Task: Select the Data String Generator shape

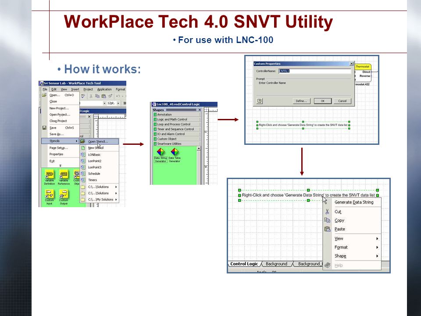Action: pos(161,155)
